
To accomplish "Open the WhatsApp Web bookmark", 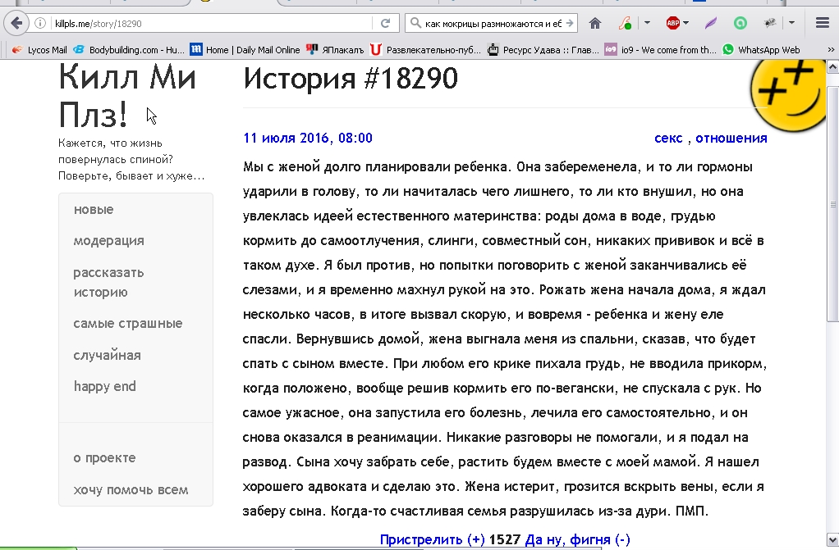I will [761, 50].
